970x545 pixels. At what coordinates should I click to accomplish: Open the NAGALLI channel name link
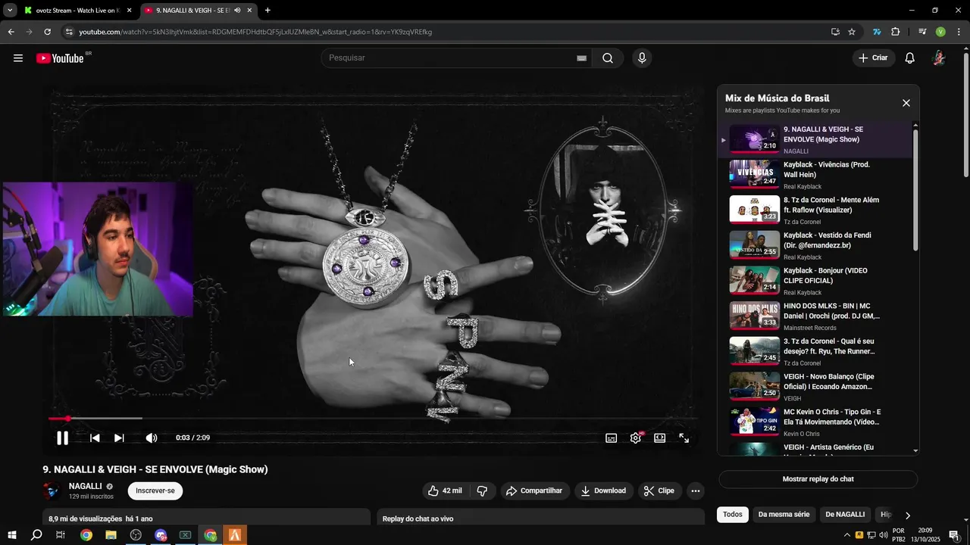tap(85, 486)
